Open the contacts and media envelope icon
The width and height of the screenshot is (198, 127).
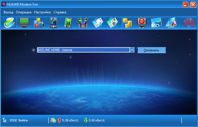click(112, 23)
